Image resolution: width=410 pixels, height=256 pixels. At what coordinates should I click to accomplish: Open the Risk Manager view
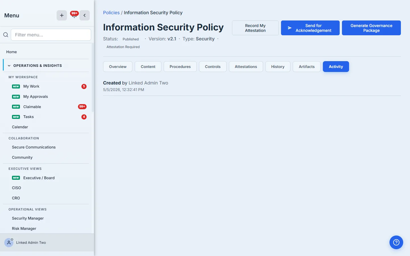click(x=24, y=229)
